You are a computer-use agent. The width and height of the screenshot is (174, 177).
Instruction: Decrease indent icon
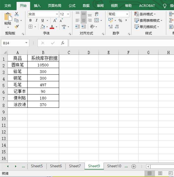point(78,27)
